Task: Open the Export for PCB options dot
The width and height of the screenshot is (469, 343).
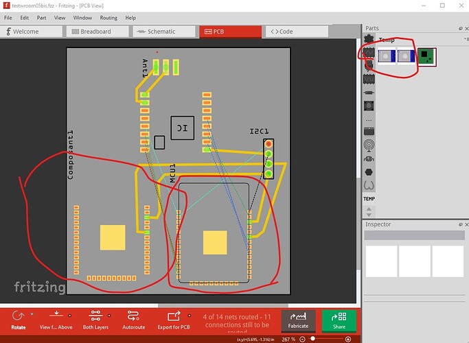Action: 190,316
